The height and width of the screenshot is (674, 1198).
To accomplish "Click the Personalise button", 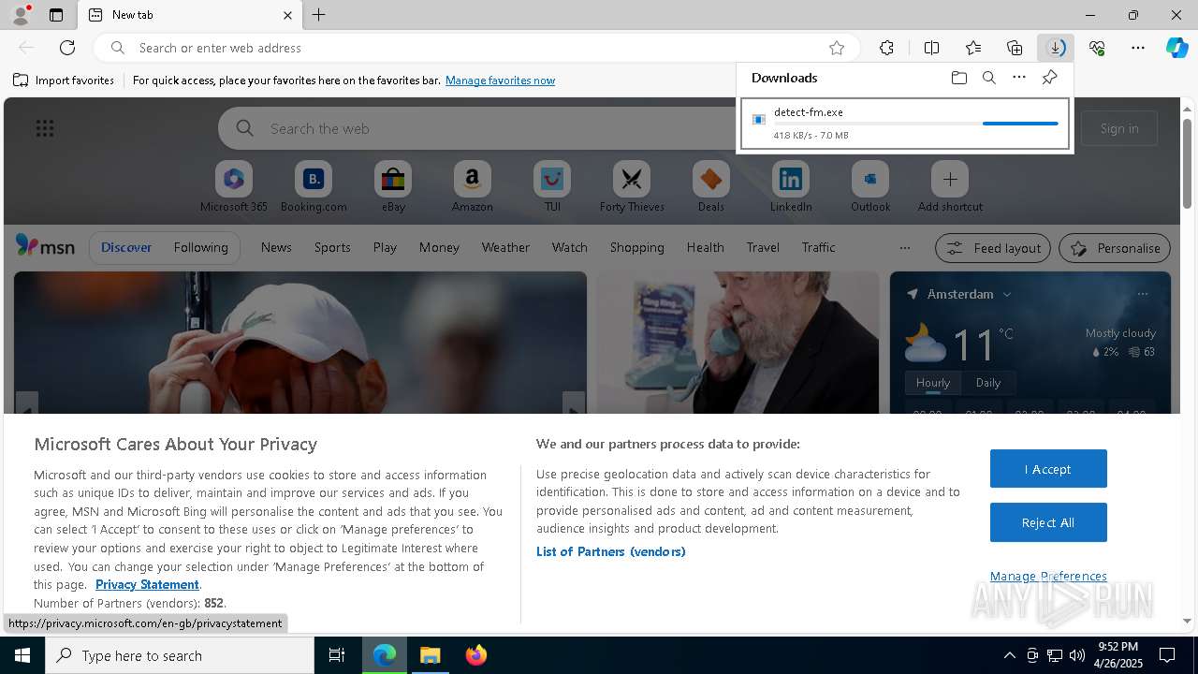I will tap(1115, 248).
